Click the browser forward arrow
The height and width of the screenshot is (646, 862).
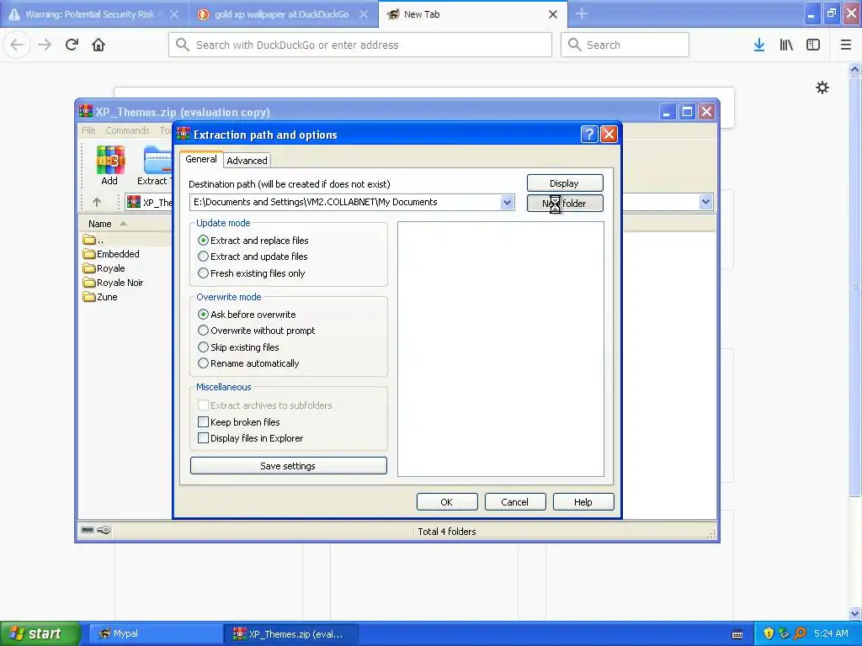[x=45, y=45]
